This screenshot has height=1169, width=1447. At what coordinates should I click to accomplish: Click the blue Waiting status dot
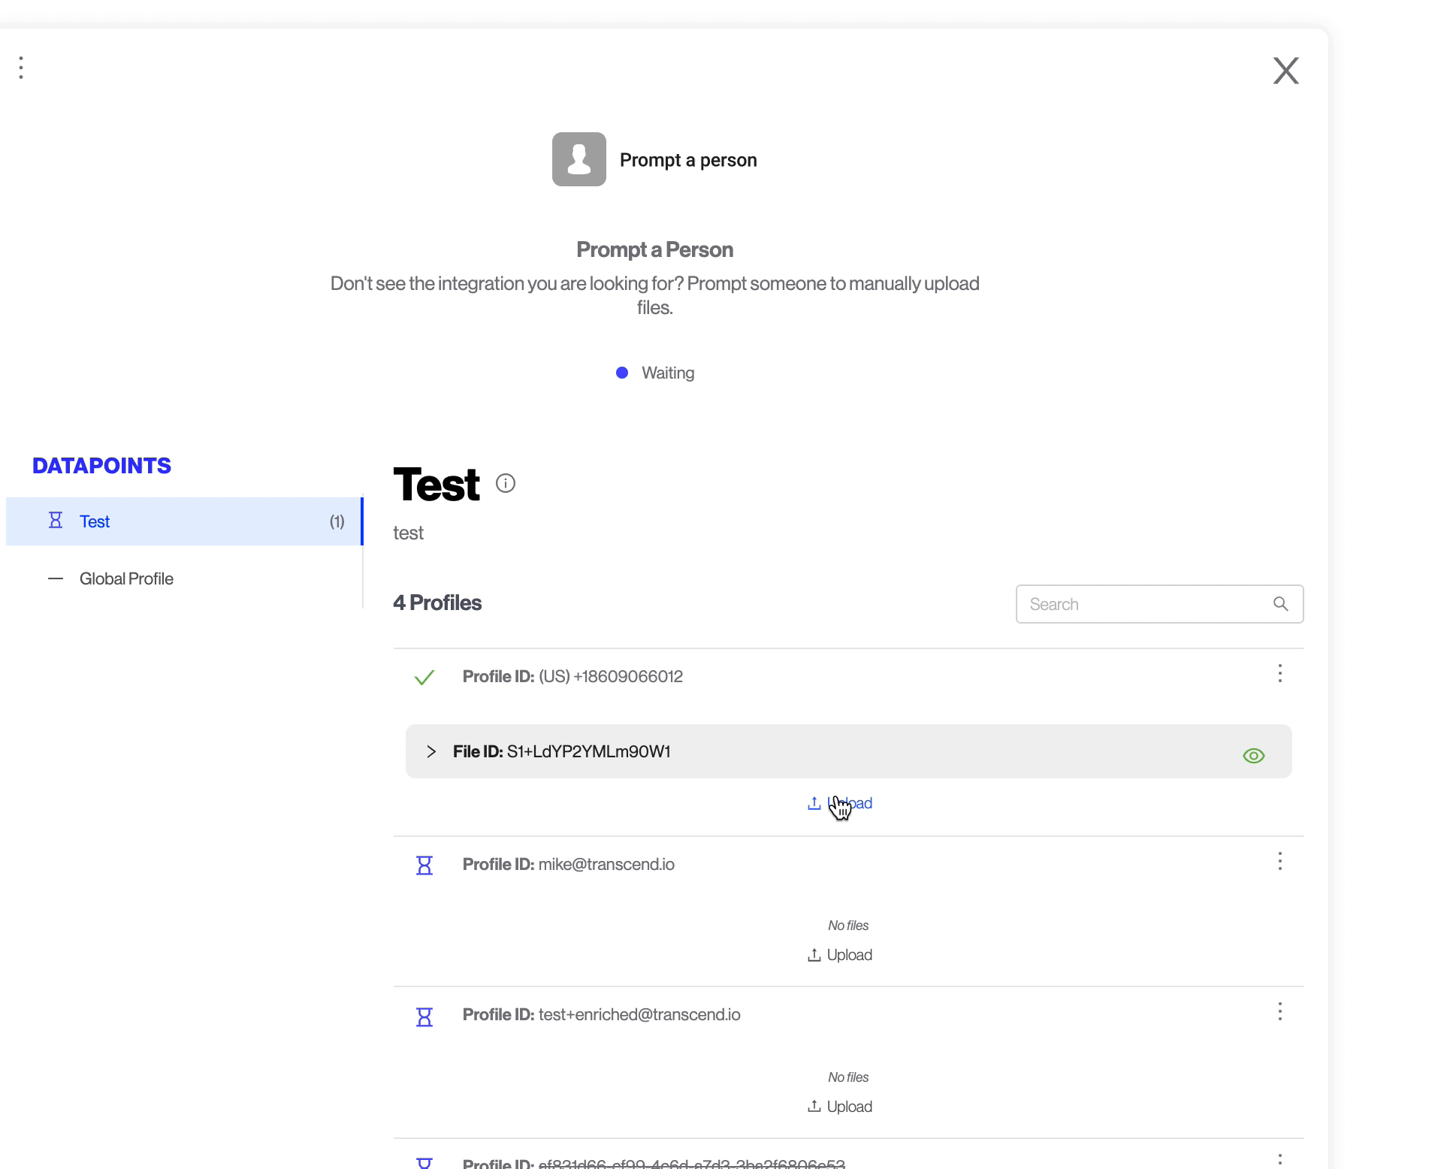coord(622,373)
